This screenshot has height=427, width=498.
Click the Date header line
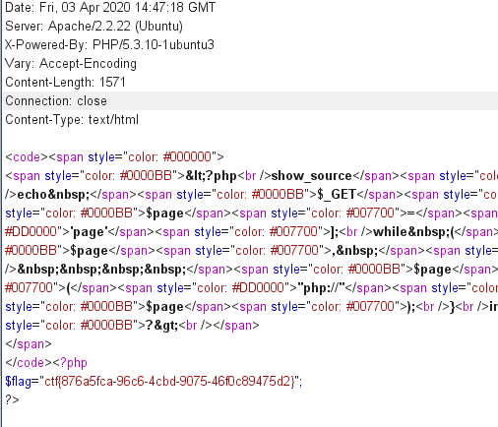click(110, 7)
